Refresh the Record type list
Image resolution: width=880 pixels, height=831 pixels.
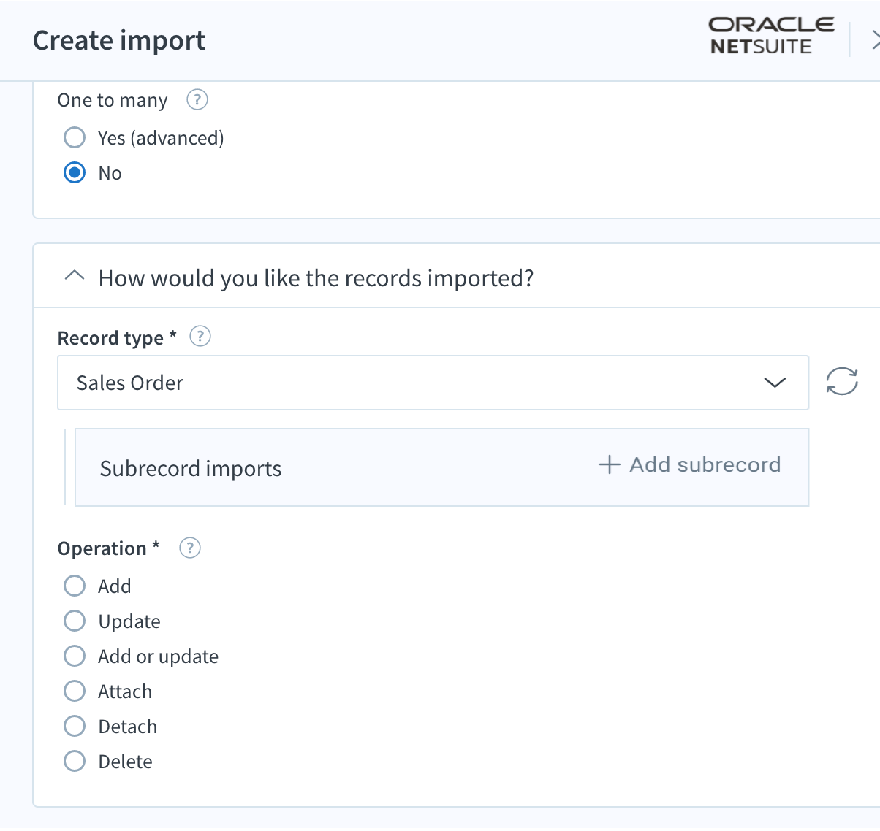(841, 382)
